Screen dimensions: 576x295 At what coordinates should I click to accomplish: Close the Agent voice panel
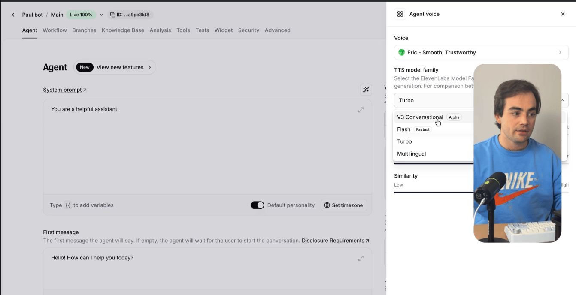(563, 14)
